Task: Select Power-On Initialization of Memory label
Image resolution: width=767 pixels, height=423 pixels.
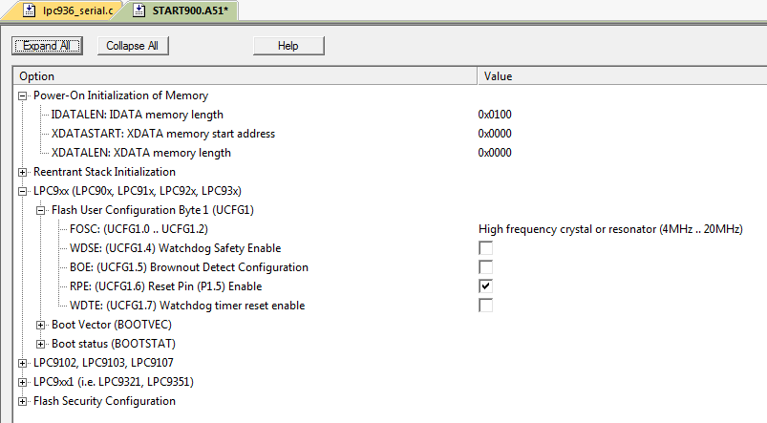Action: pos(120,95)
